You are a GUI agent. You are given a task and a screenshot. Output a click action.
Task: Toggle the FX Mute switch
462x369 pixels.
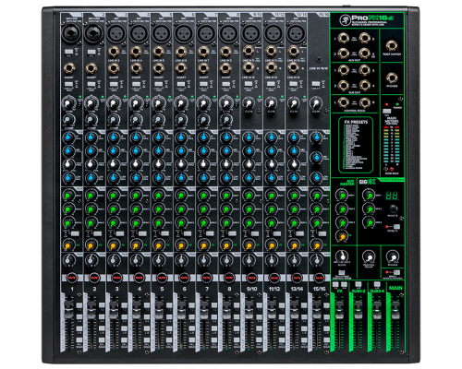(396, 227)
